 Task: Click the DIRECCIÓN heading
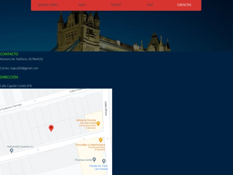(x=9, y=77)
